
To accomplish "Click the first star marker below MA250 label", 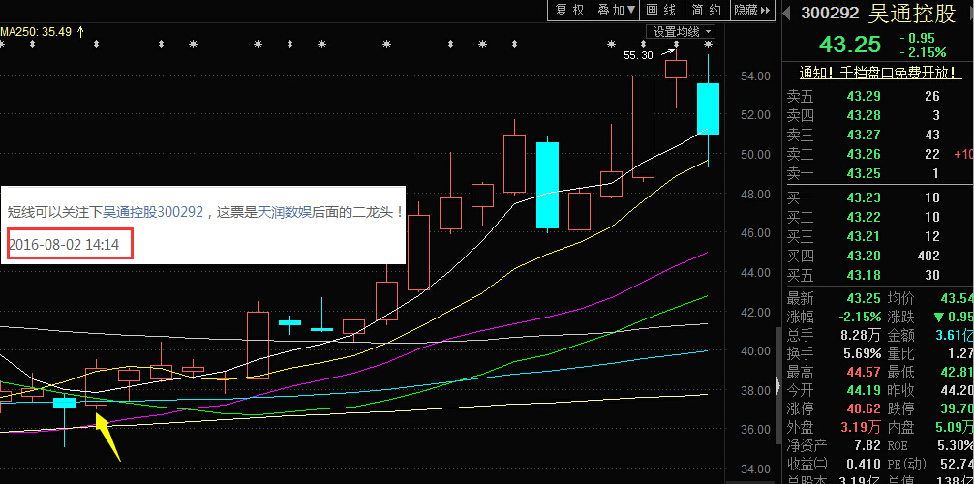I will click(2, 45).
